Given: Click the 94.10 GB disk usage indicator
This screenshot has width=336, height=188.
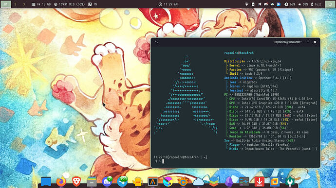Looking at the screenshot, I should pos(41,4).
